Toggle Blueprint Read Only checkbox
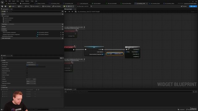 pyautogui.click(x=27, y=71)
